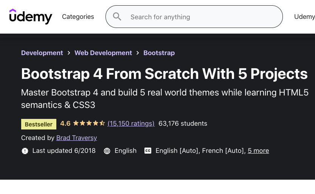The image size is (315, 194).
Task: Click the star rating icons
Action: [x=89, y=123]
